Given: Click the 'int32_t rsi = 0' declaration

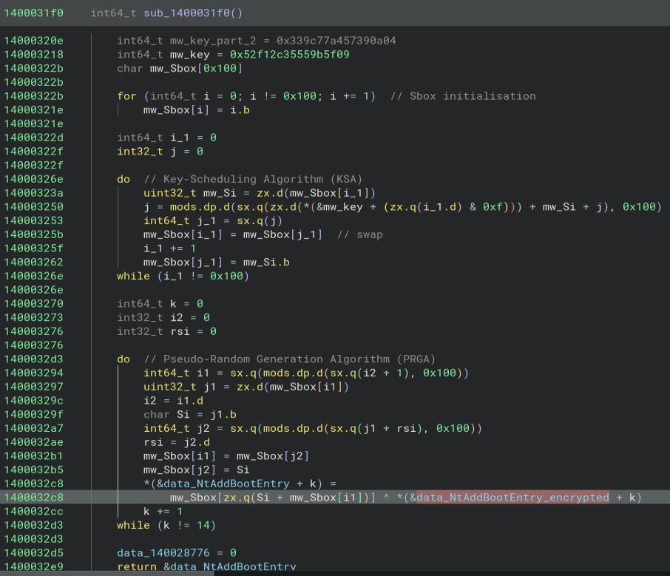Looking at the screenshot, I should click(x=166, y=331).
